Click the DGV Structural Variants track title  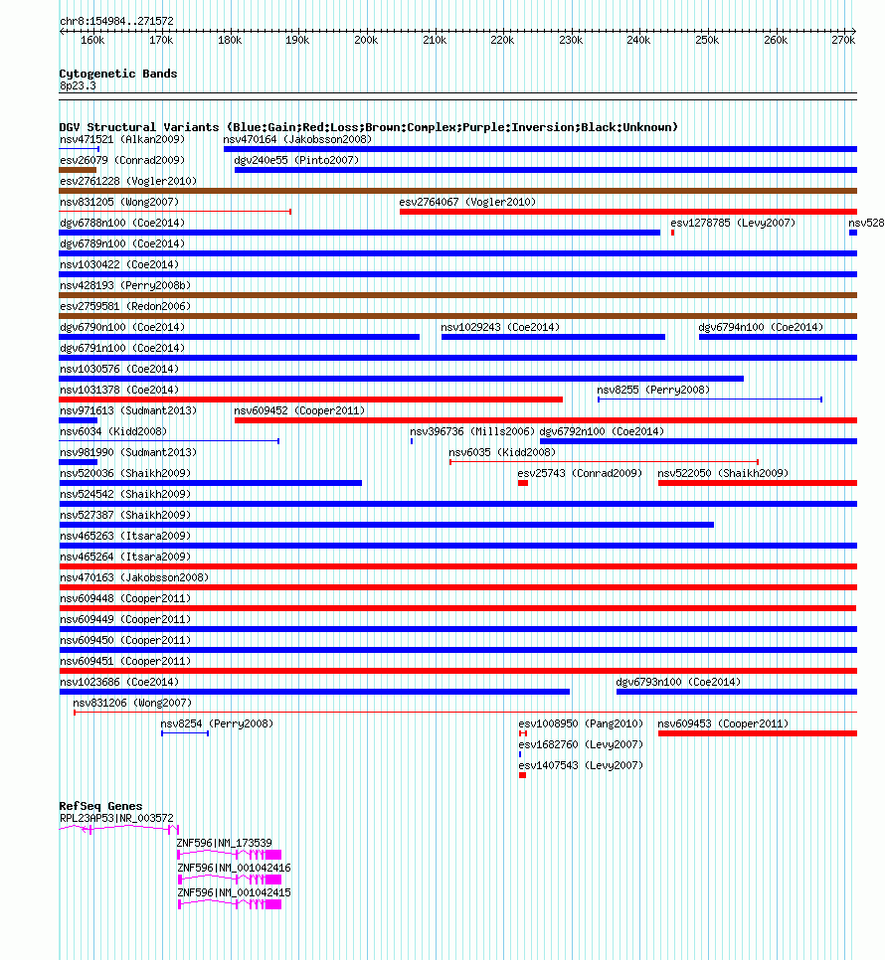(x=369, y=127)
